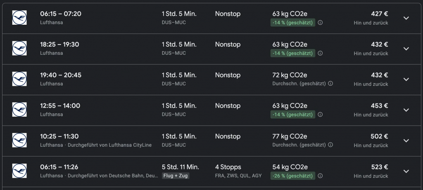Click the 432 € price of 18:25 flight
423x190 pixels.
point(379,45)
